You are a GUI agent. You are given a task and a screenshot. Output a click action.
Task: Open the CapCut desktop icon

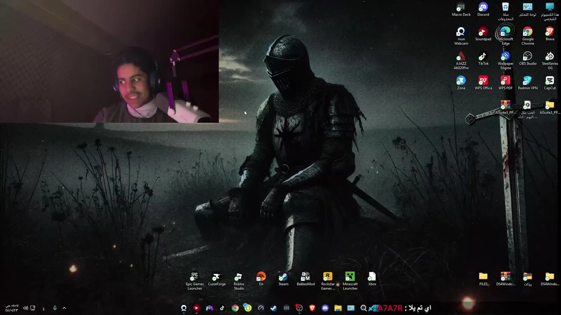pos(550,83)
